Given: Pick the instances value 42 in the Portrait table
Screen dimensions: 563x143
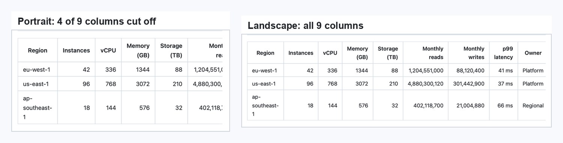Looking at the screenshot, I should [76, 69].
